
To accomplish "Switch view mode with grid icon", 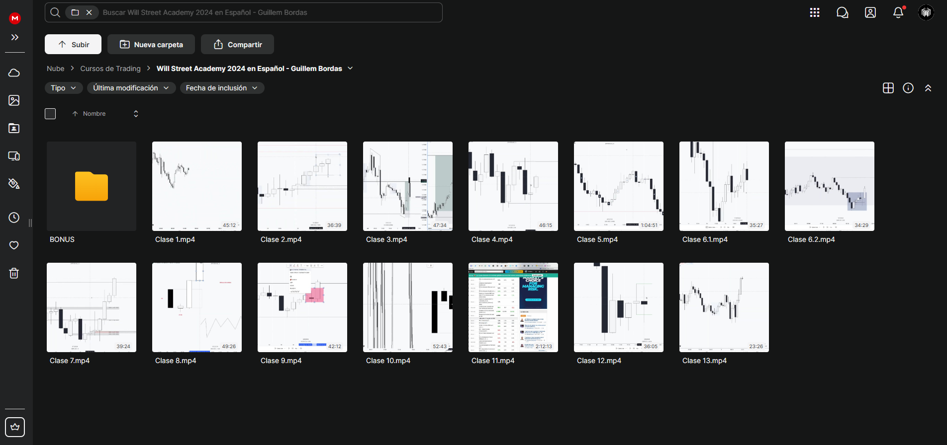I will [x=888, y=88].
